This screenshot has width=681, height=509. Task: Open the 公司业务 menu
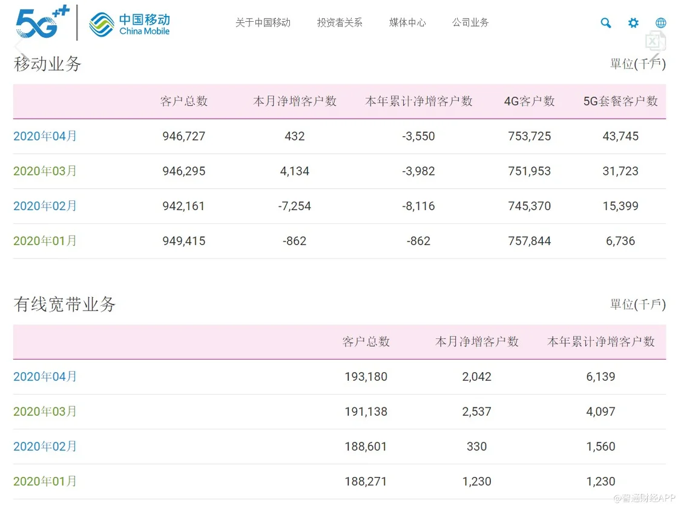(x=470, y=23)
